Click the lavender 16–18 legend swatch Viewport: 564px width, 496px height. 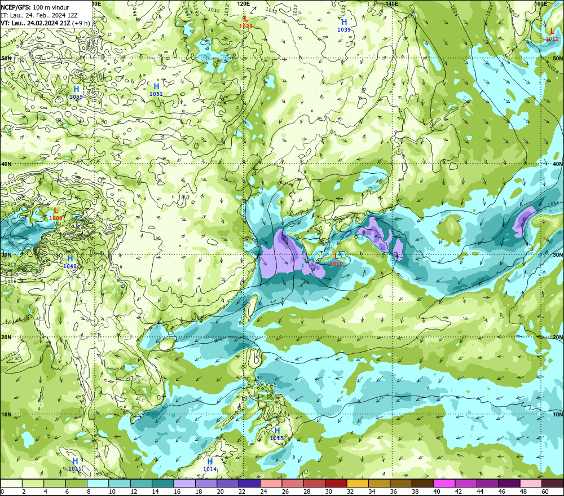184,483
